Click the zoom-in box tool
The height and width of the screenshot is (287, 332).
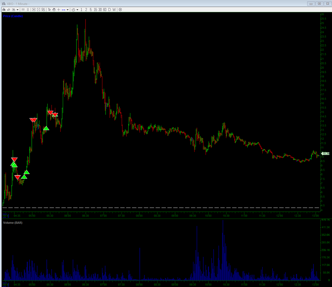[33, 10]
